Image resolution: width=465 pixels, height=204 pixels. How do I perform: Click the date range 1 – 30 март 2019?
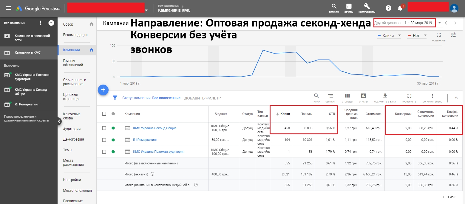tap(418, 23)
